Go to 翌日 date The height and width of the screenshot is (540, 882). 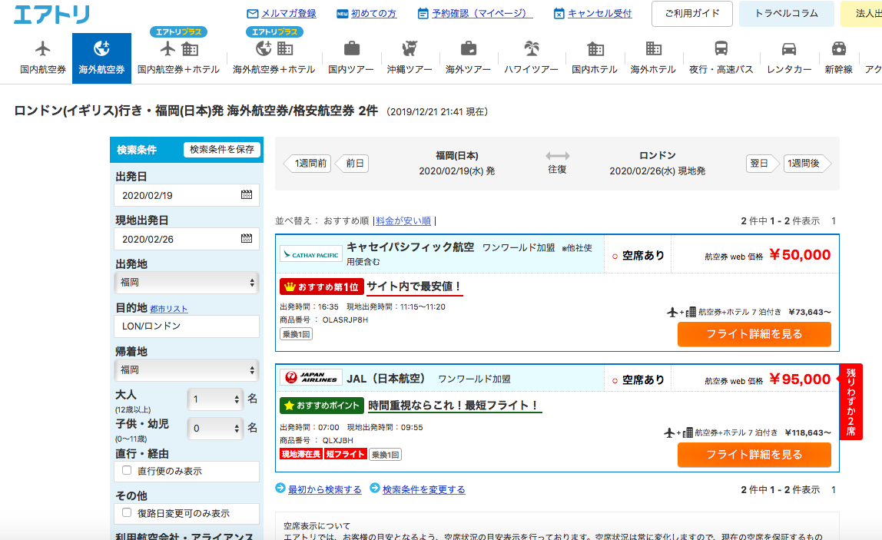pyautogui.click(x=762, y=164)
